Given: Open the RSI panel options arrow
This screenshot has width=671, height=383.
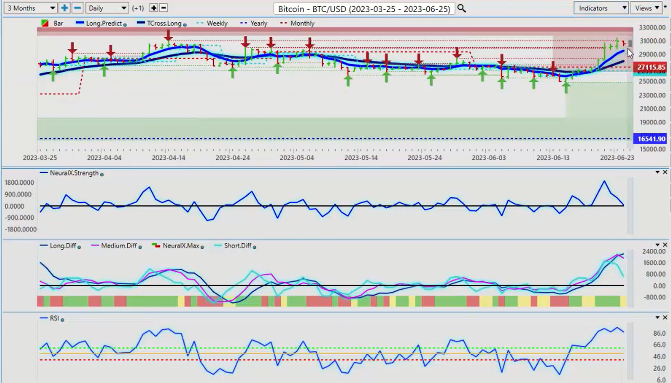Looking at the screenshot, I should coord(658,317).
